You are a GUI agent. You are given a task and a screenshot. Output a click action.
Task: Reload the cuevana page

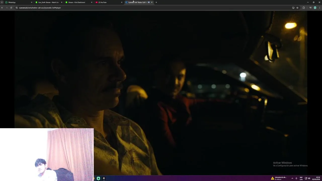click(11, 8)
